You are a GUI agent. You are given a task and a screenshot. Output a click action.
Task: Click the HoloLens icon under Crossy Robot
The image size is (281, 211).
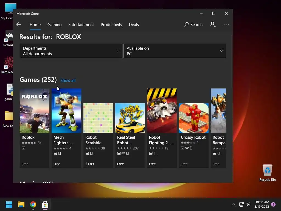pos(187,148)
